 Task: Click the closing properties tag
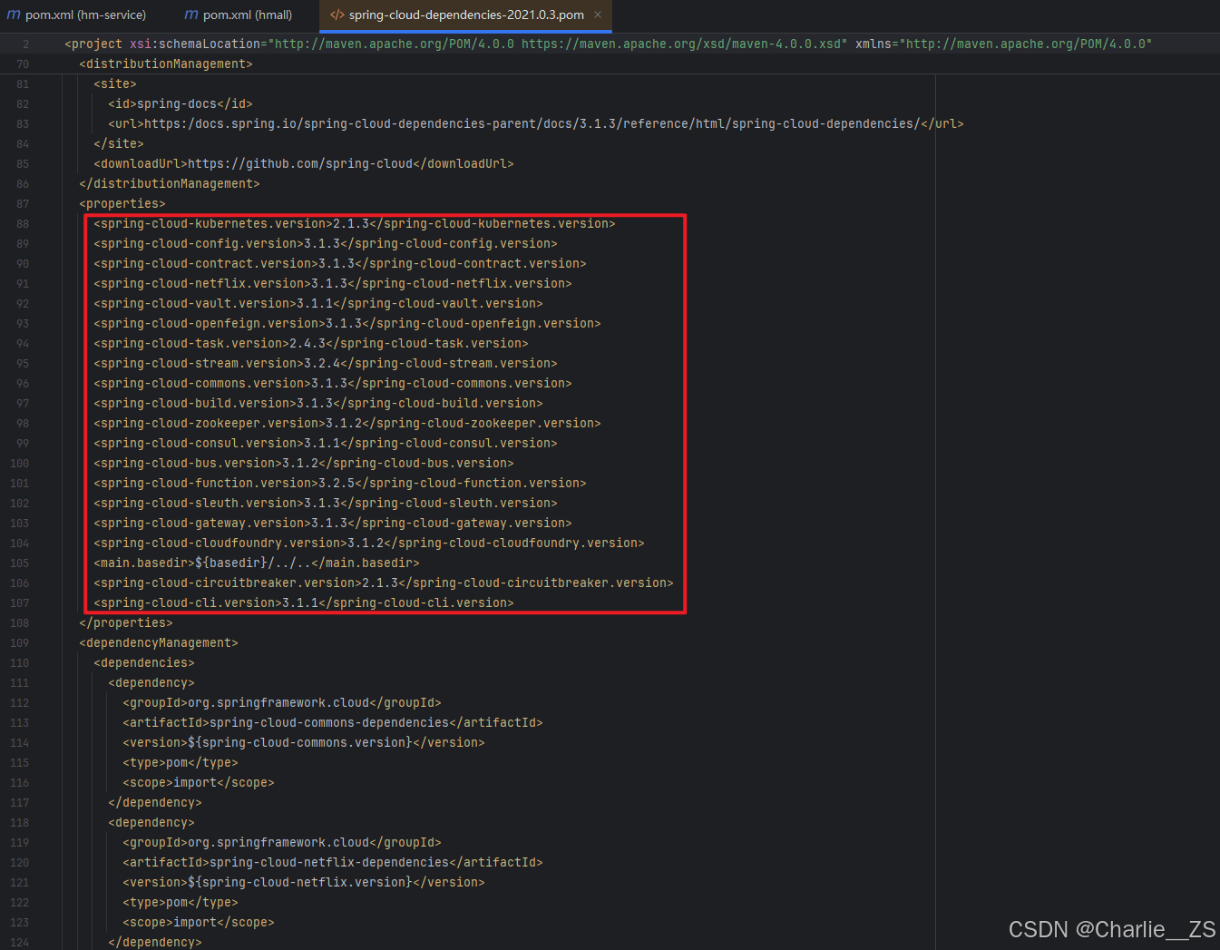click(x=126, y=622)
